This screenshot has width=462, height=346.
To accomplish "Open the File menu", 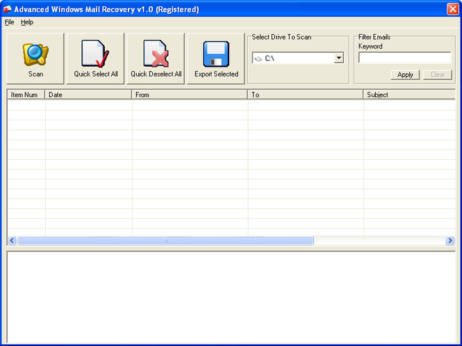I will click(10, 22).
